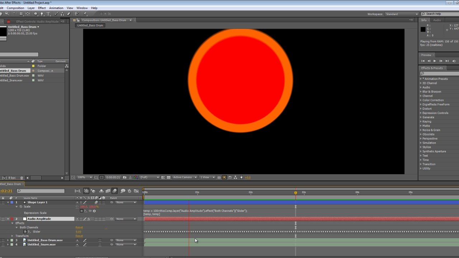The width and height of the screenshot is (459, 258).
Task: Toggle Draft 3D in timeline
Action: click(93, 191)
